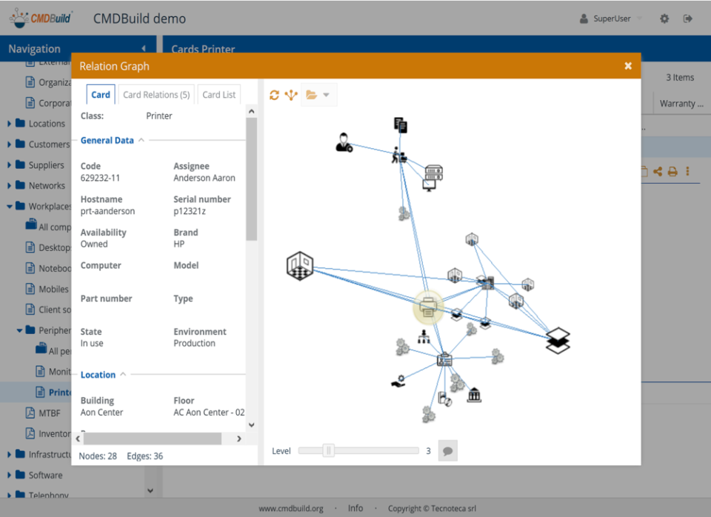Click the refresh icon in graph toolbar
The image size is (711, 517).
pos(274,95)
